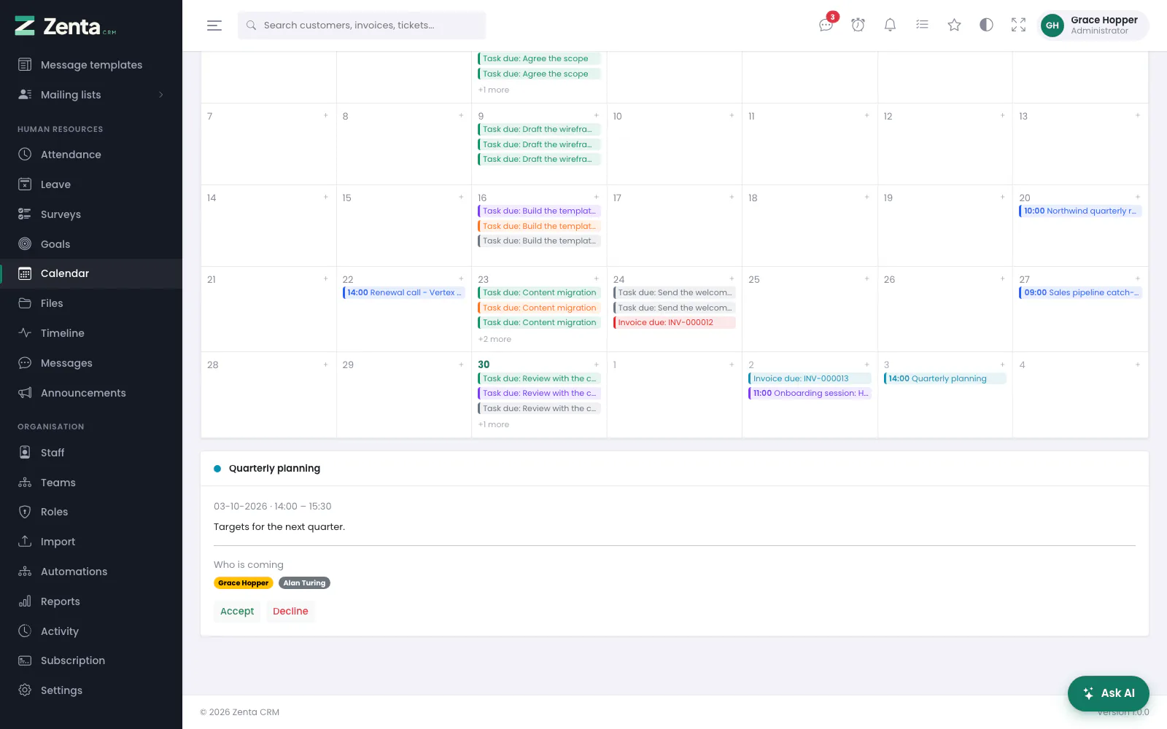Toggle the sidebar hamburger menu

click(x=214, y=26)
